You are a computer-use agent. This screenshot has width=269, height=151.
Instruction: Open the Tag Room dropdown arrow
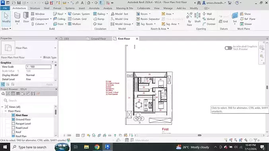coord(155,24)
